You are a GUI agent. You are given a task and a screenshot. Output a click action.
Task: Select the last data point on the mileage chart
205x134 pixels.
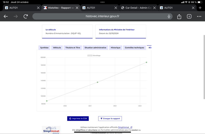point(146,62)
